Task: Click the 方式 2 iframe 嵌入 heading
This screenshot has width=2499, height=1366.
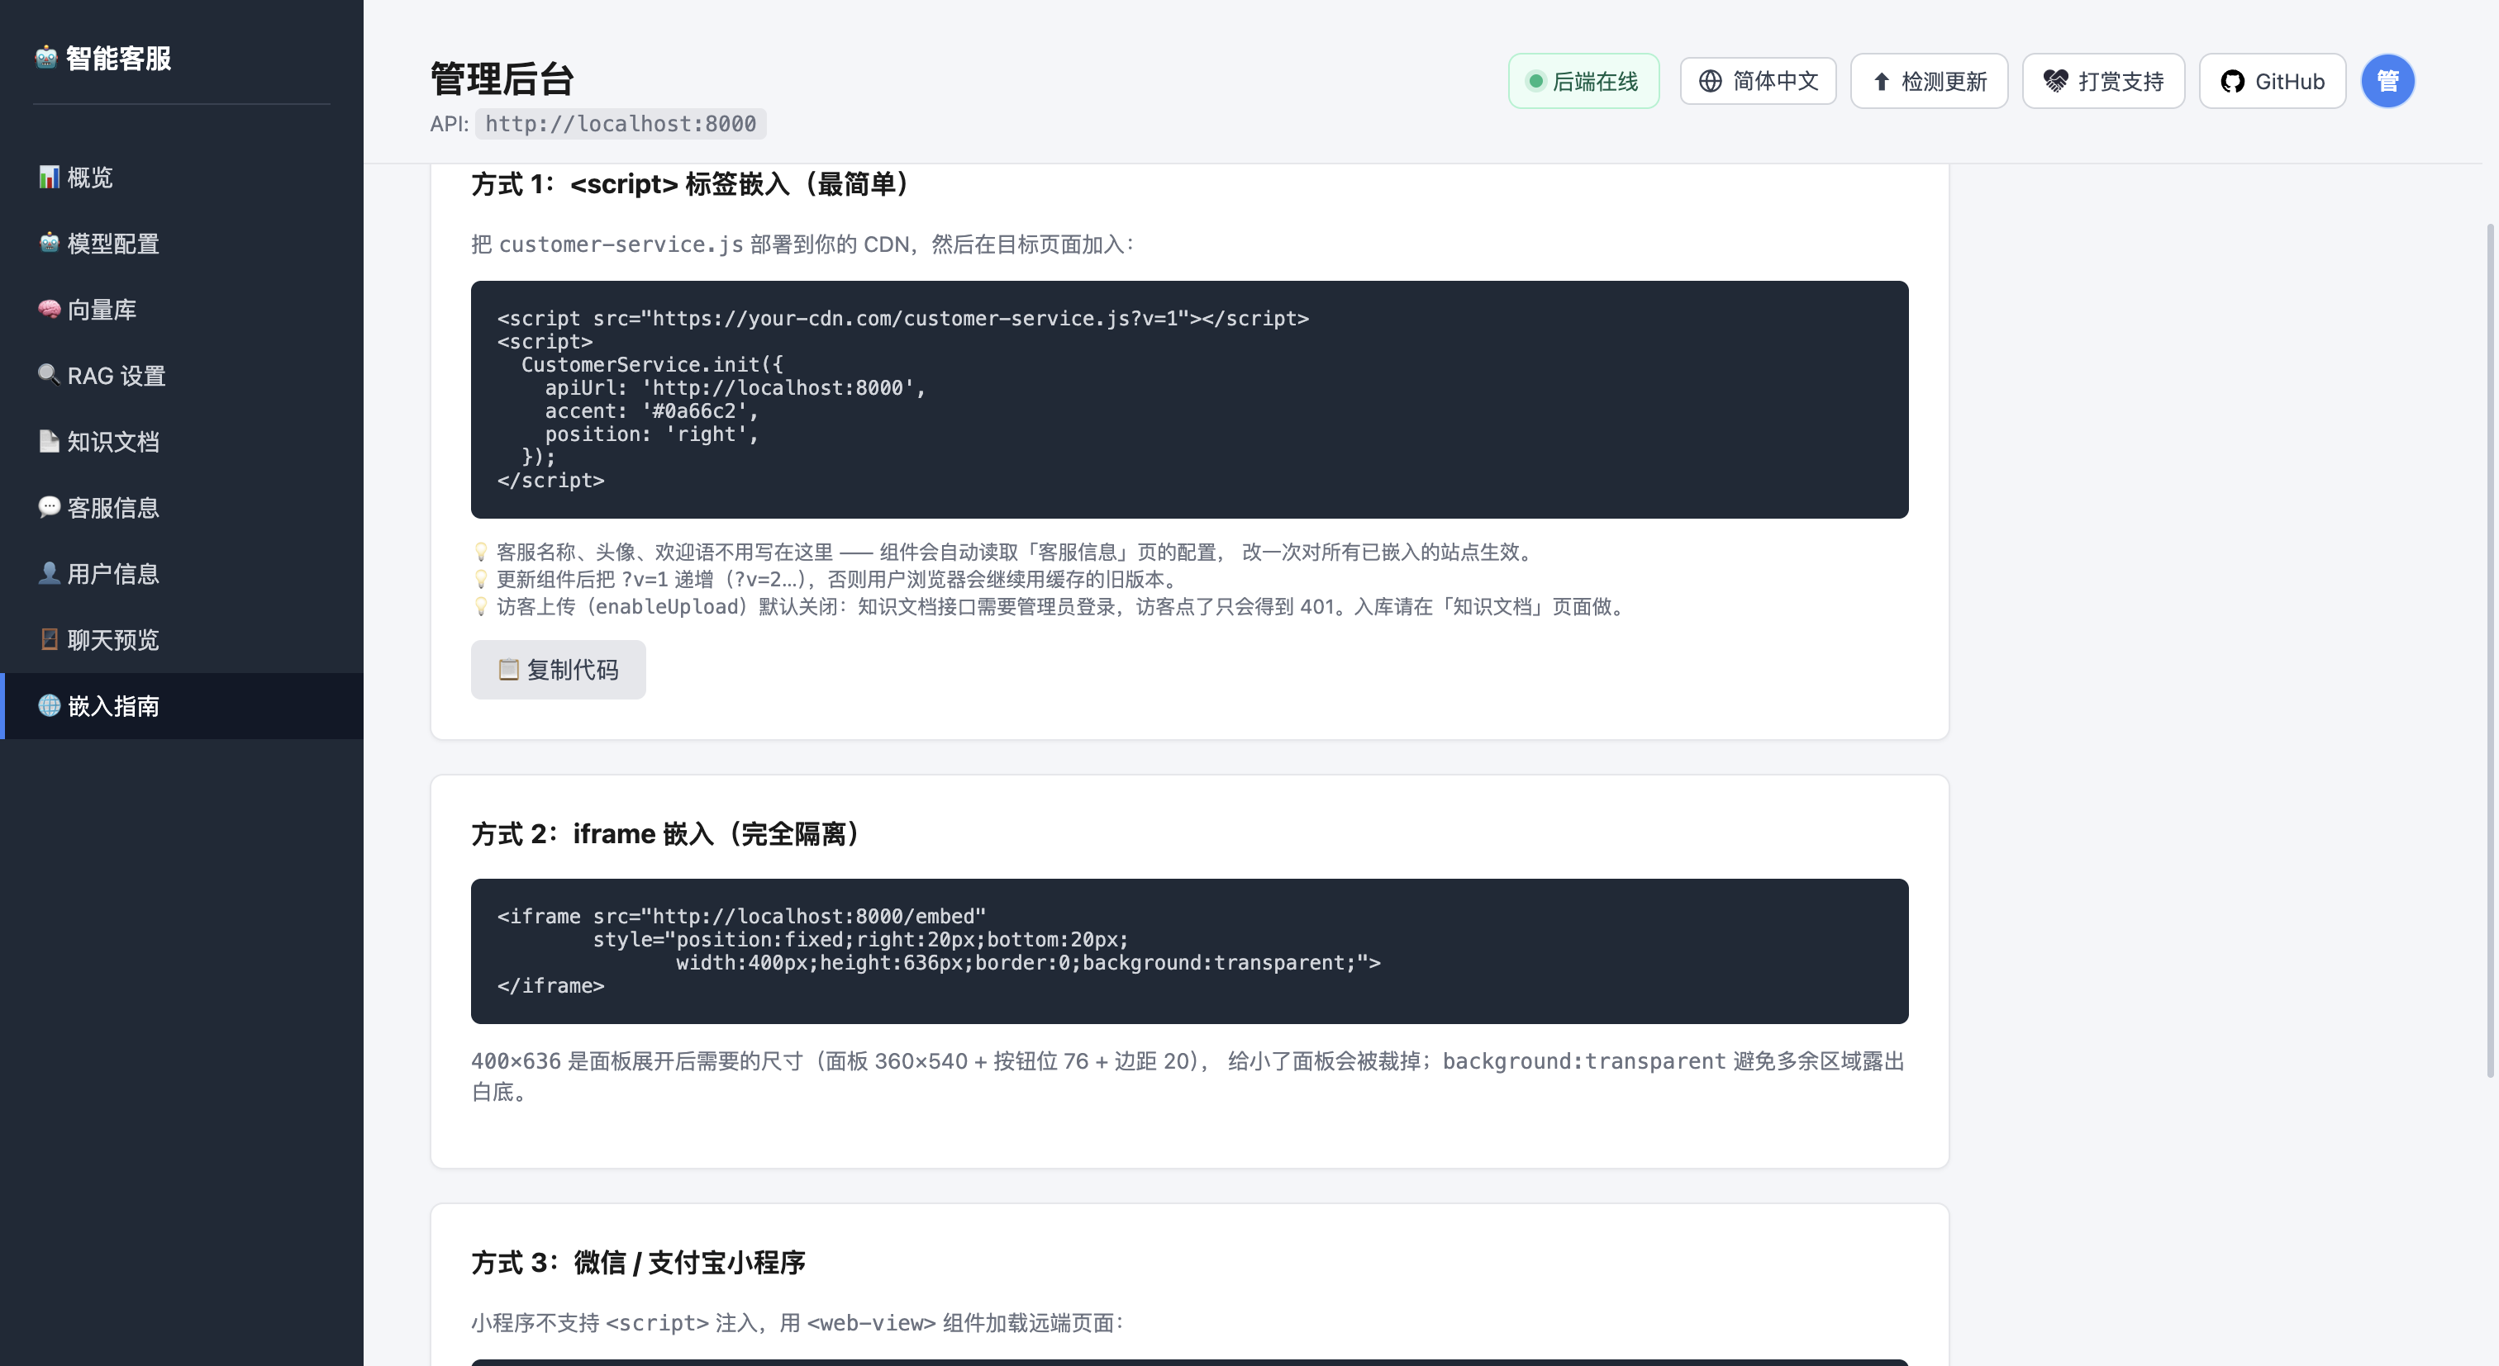Action: tap(666, 834)
